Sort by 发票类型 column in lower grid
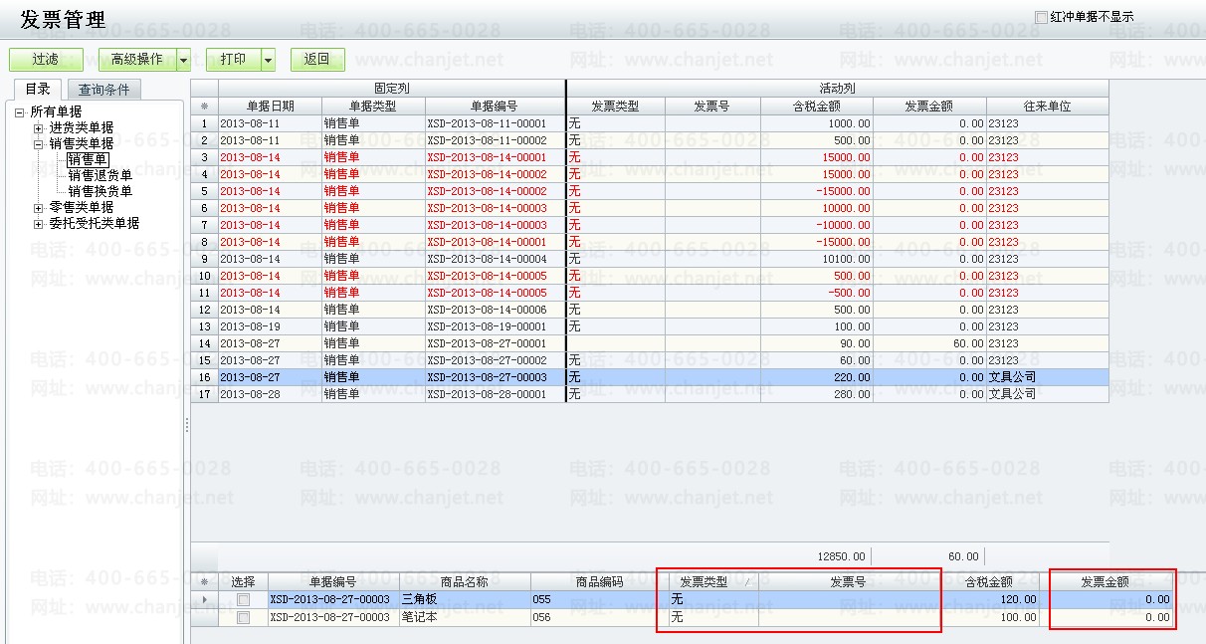The height and width of the screenshot is (644, 1206). coord(703,582)
